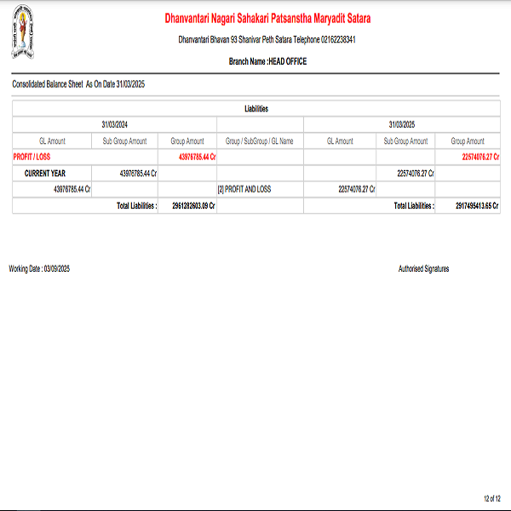Click the [2] PROFIT AND LOSS entry
511x511 pixels.
tap(244, 189)
